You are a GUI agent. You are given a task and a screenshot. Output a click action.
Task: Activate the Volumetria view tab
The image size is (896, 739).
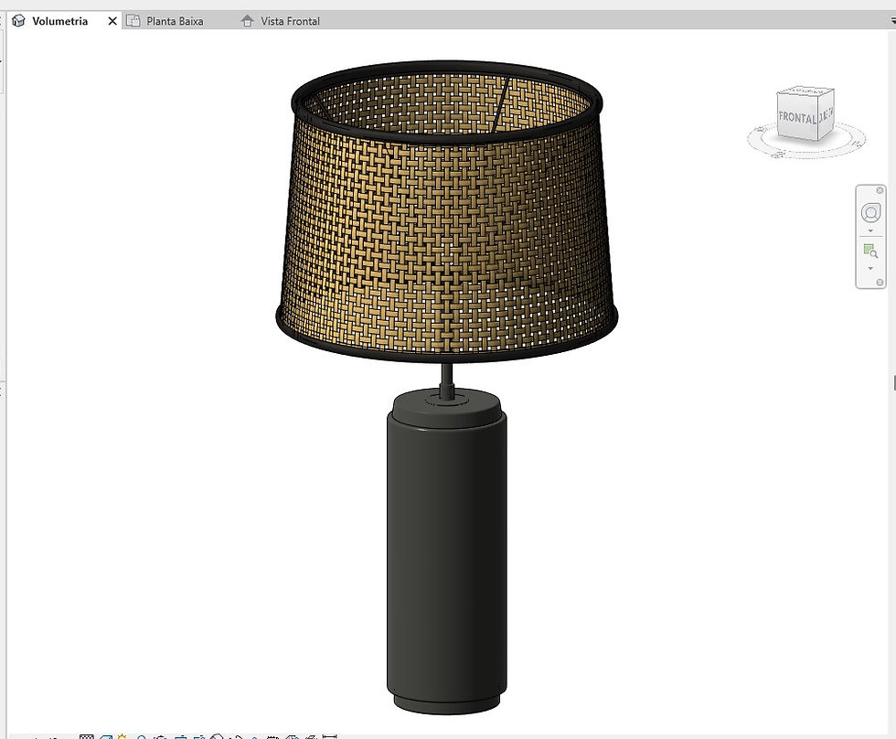pos(60,21)
